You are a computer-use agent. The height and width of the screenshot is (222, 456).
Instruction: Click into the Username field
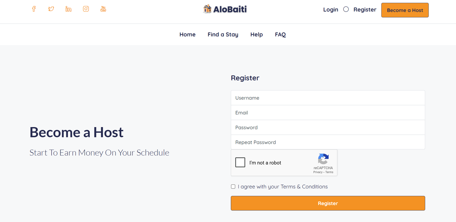328,98
